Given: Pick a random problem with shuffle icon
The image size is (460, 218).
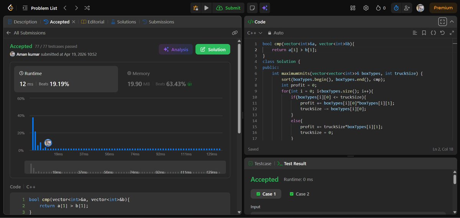Looking at the screenshot, I should point(87,8).
